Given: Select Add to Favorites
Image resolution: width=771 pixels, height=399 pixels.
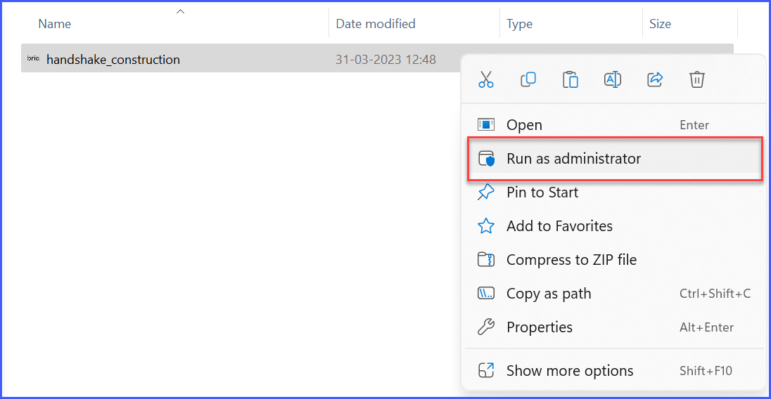Looking at the screenshot, I should pos(614,225).
